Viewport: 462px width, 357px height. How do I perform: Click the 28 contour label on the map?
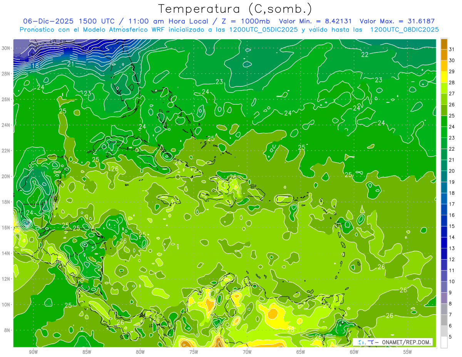(x=291, y=330)
